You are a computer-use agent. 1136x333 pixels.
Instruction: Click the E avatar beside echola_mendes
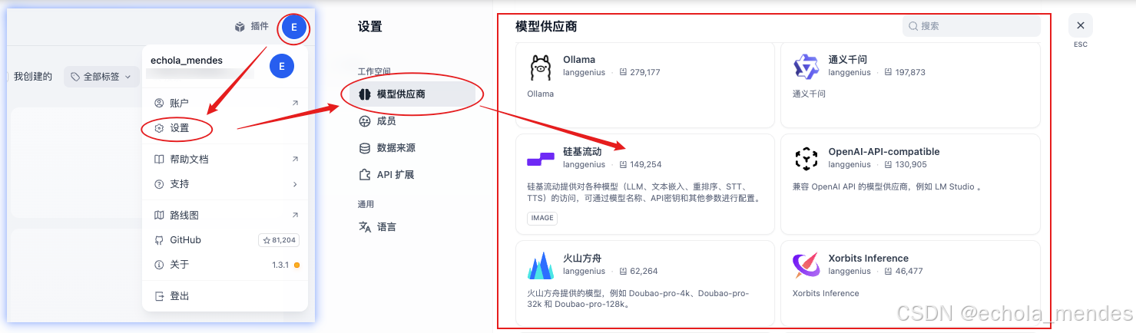tap(282, 67)
